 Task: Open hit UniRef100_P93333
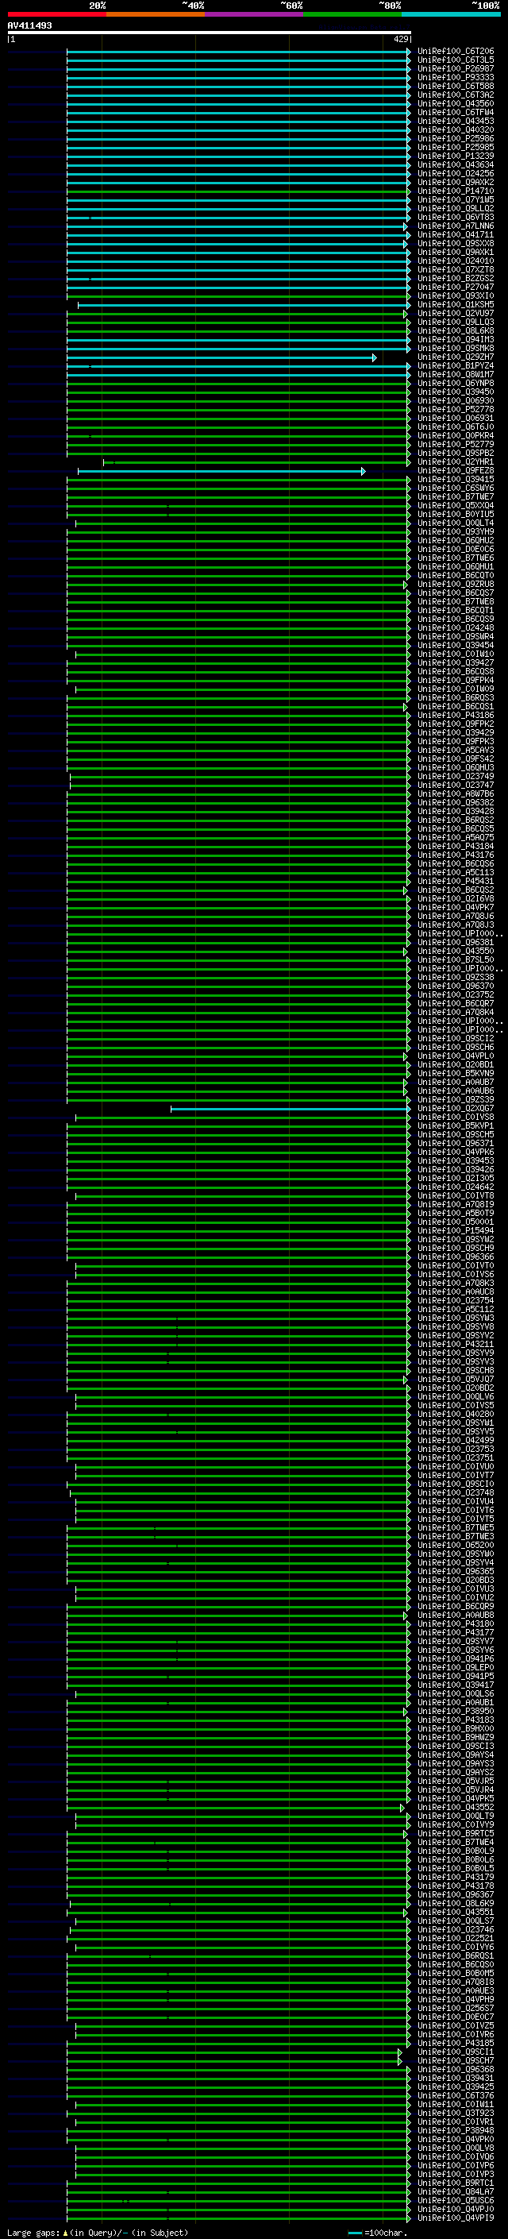coord(456,77)
